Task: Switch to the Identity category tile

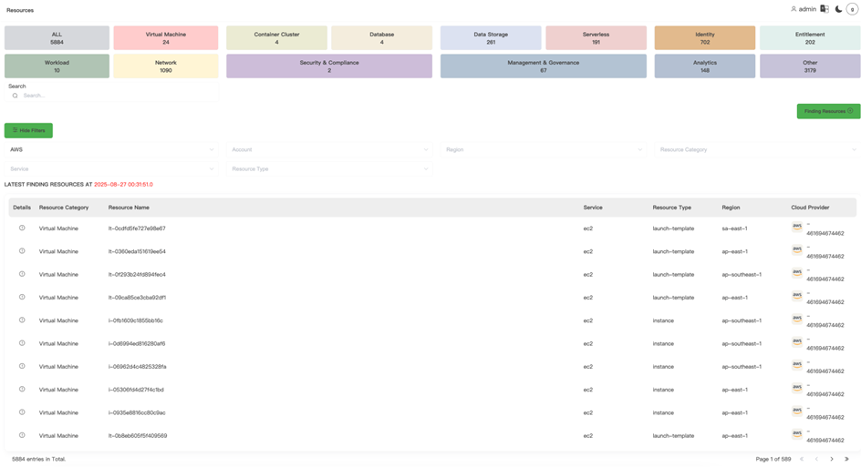Action: pos(705,38)
